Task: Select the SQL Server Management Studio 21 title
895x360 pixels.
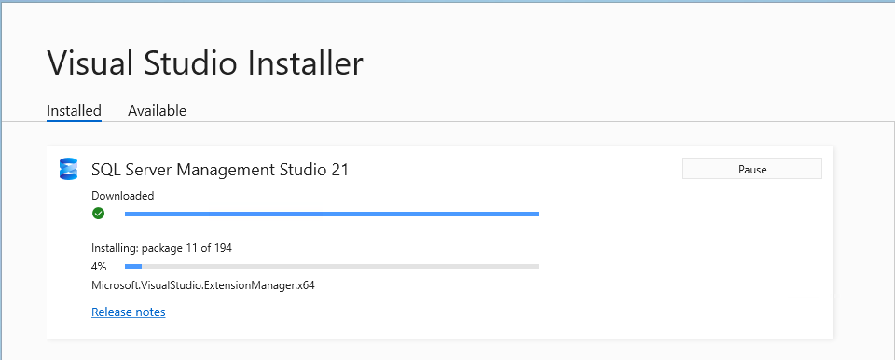Action: (220, 170)
